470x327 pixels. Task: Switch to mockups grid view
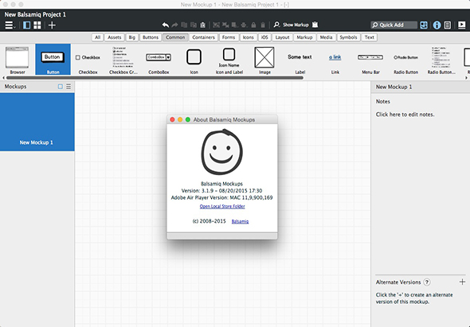click(37, 25)
